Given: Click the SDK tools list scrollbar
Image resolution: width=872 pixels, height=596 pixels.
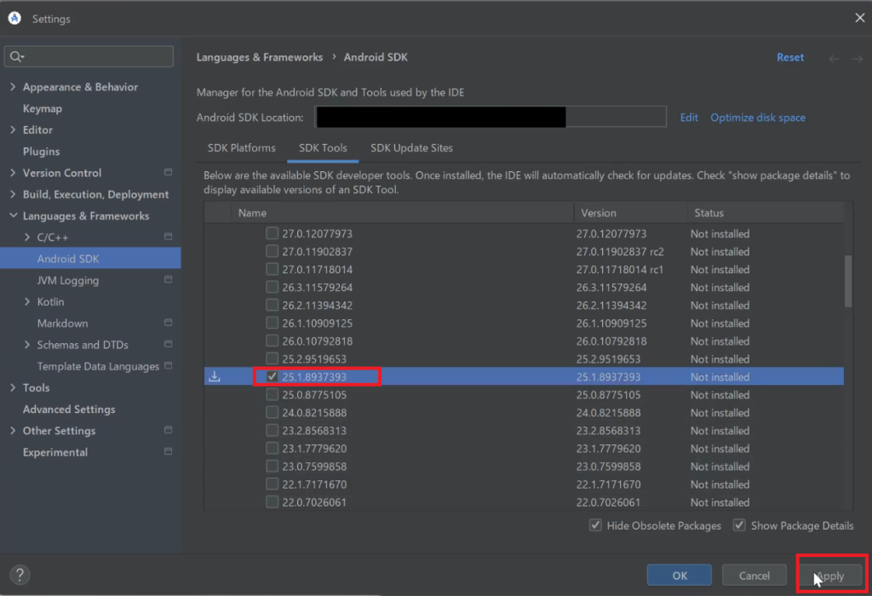Looking at the screenshot, I should coord(847,281).
